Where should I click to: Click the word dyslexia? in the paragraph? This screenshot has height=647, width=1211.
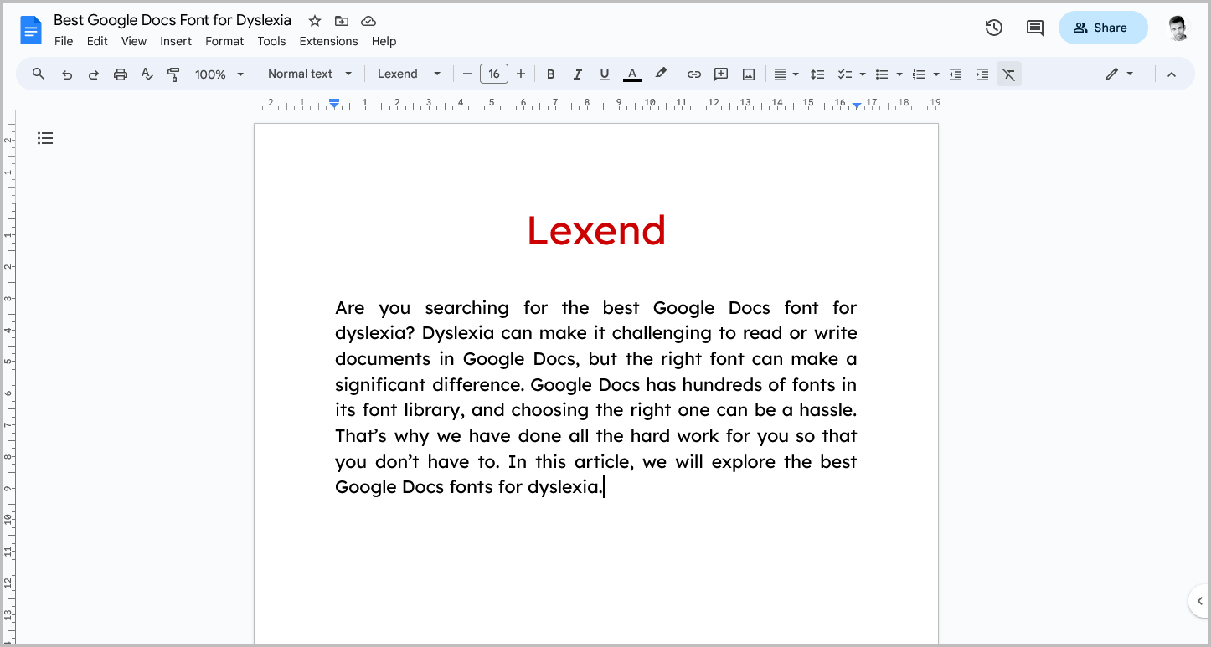(x=375, y=333)
